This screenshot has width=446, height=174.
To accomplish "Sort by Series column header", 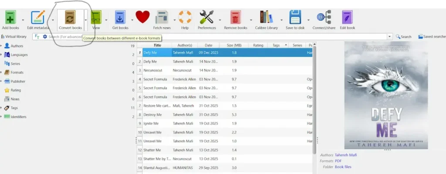I will pyautogui.click(x=297, y=45).
